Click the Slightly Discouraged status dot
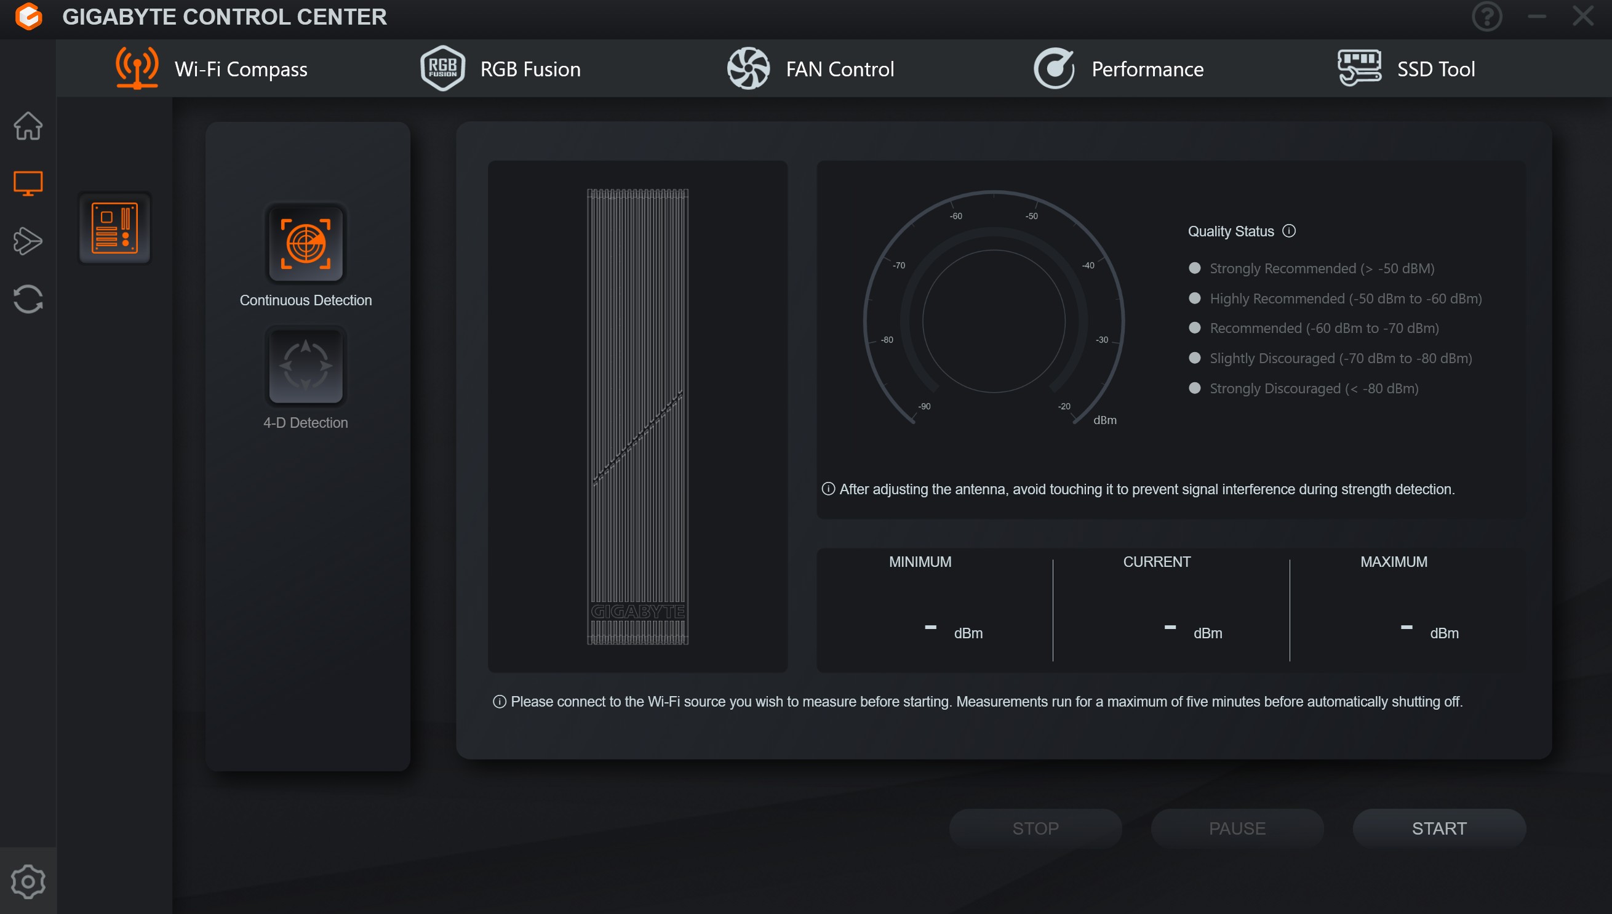This screenshot has height=914, width=1612. [x=1195, y=358]
